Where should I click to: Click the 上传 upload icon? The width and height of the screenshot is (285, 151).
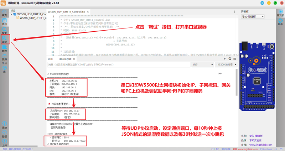(x=4, y=143)
